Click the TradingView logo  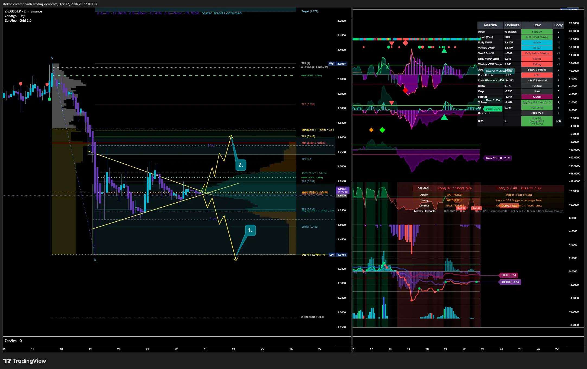[x=24, y=361]
